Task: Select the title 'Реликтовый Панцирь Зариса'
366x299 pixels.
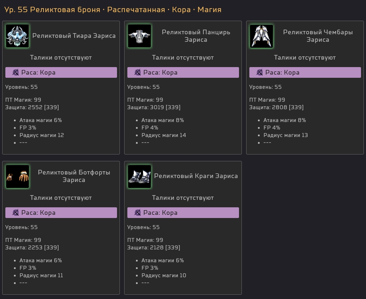Action: pyautogui.click(x=196, y=36)
